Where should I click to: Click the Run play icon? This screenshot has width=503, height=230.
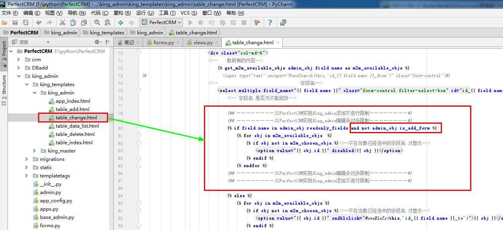coord(191,23)
